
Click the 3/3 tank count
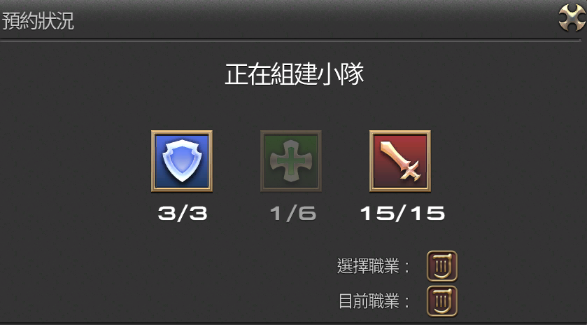pyautogui.click(x=183, y=214)
